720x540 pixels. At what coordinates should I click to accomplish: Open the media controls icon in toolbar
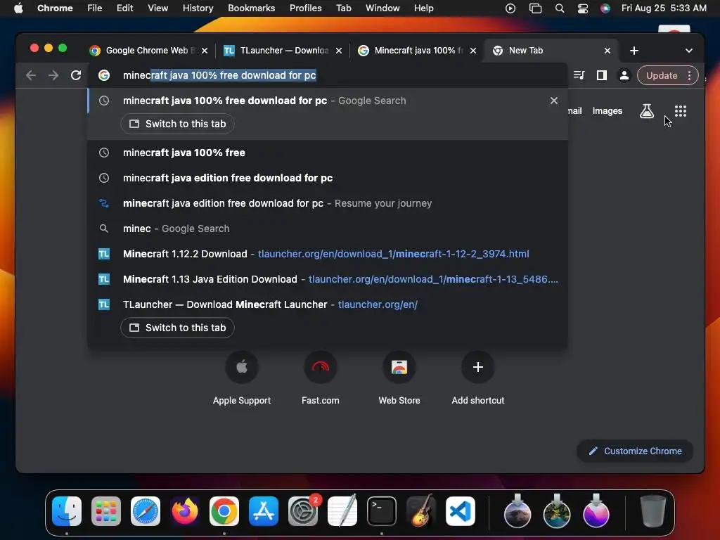point(579,75)
